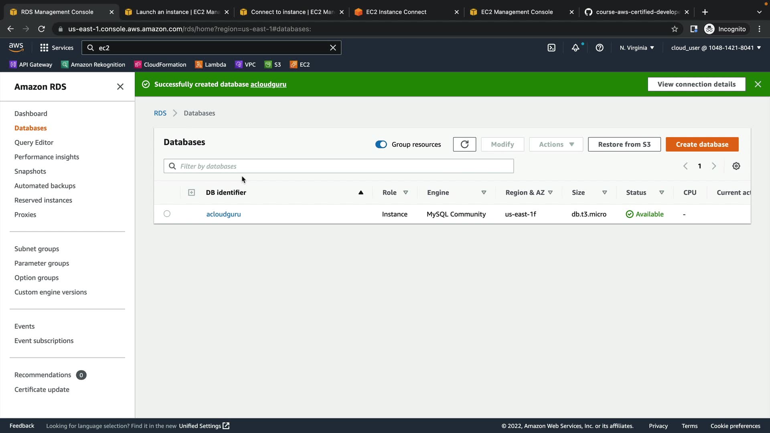Select the acloudguru database radio button

pyautogui.click(x=167, y=214)
